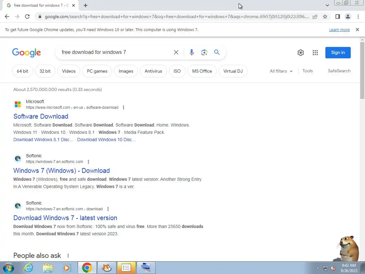Open the Microsoft 'Software Download' result
The width and height of the screenshot is (365, 274).
click(41, 116)
